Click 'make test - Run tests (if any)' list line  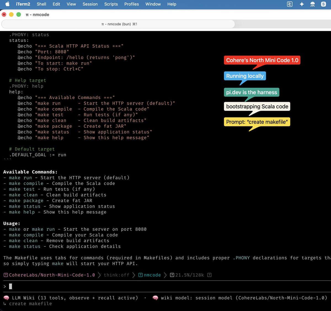click(49, 189)
